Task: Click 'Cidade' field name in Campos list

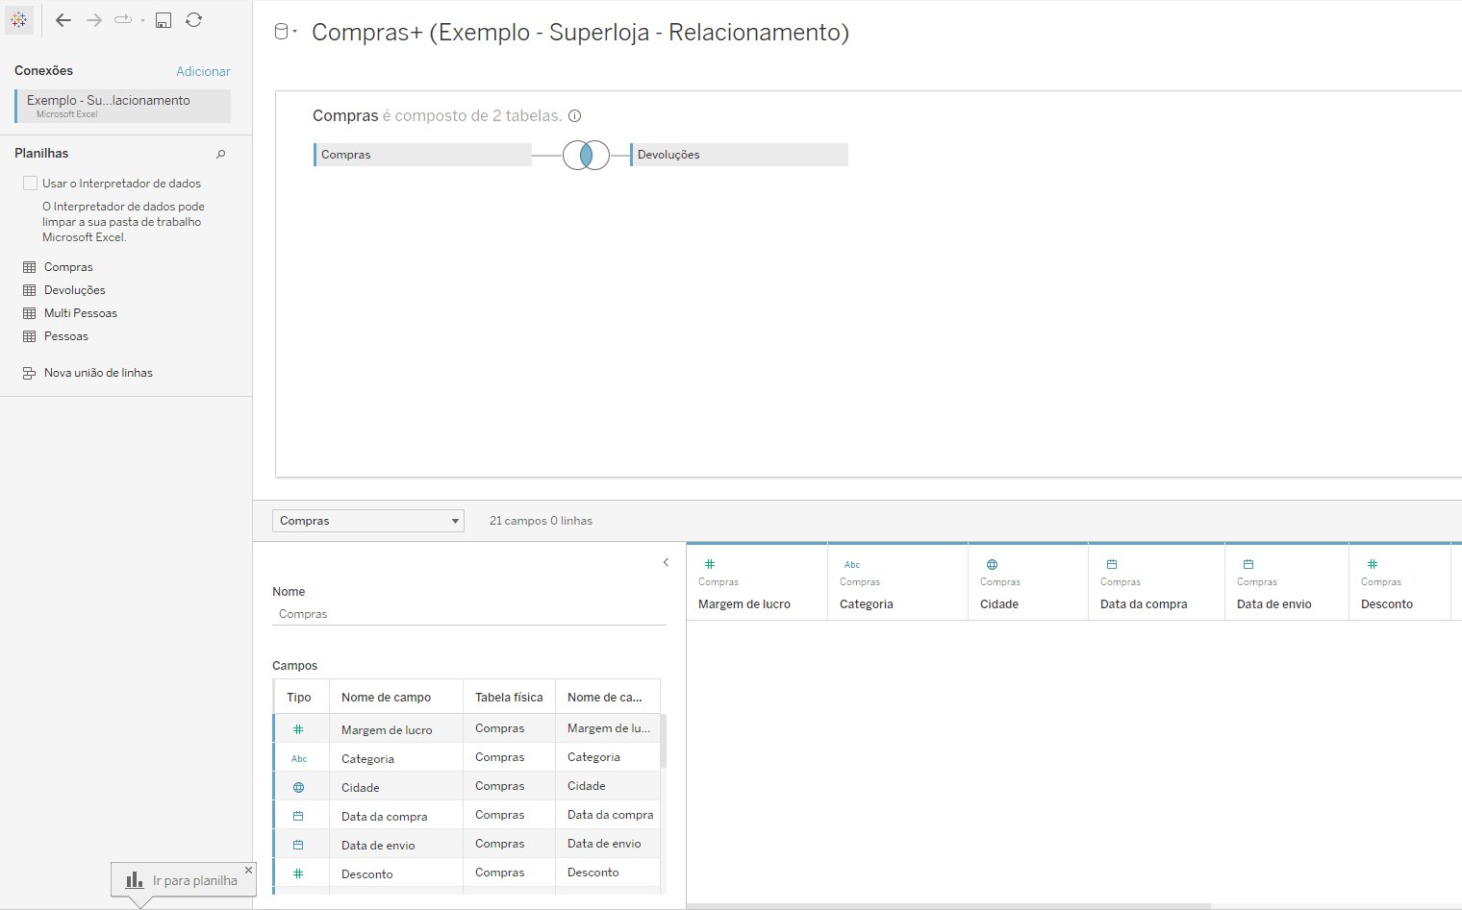Action: (x=361, y=788)
